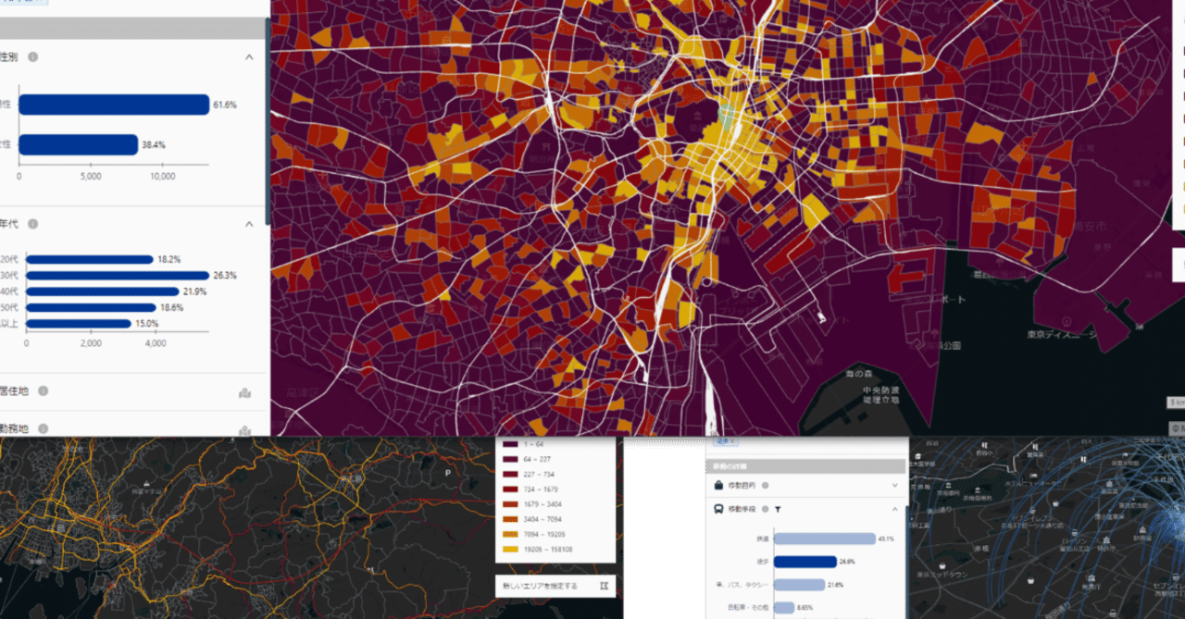
Task: Click the info icon next to 移動目的
Action: (765, 485)
